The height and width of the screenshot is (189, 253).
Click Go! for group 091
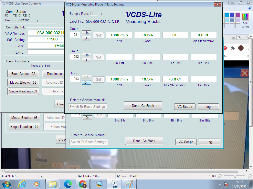tap(98, 35)
